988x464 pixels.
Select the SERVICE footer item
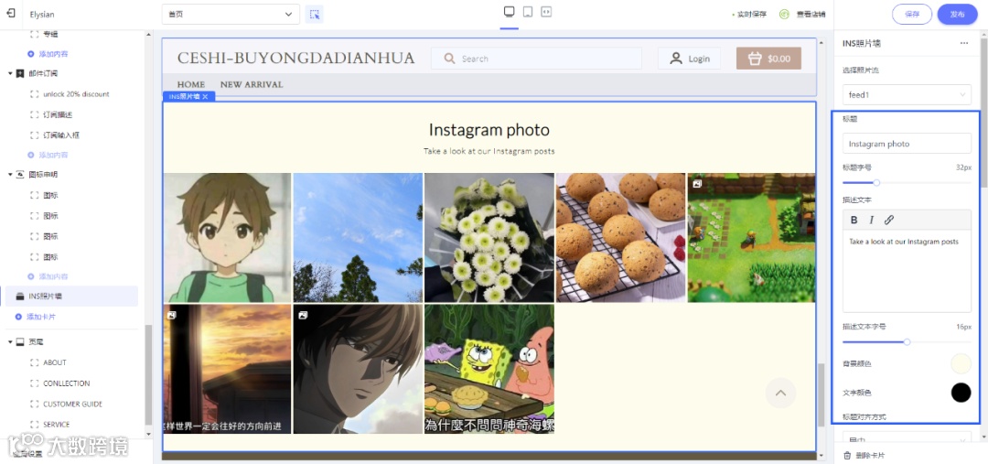tap(57, 425)
